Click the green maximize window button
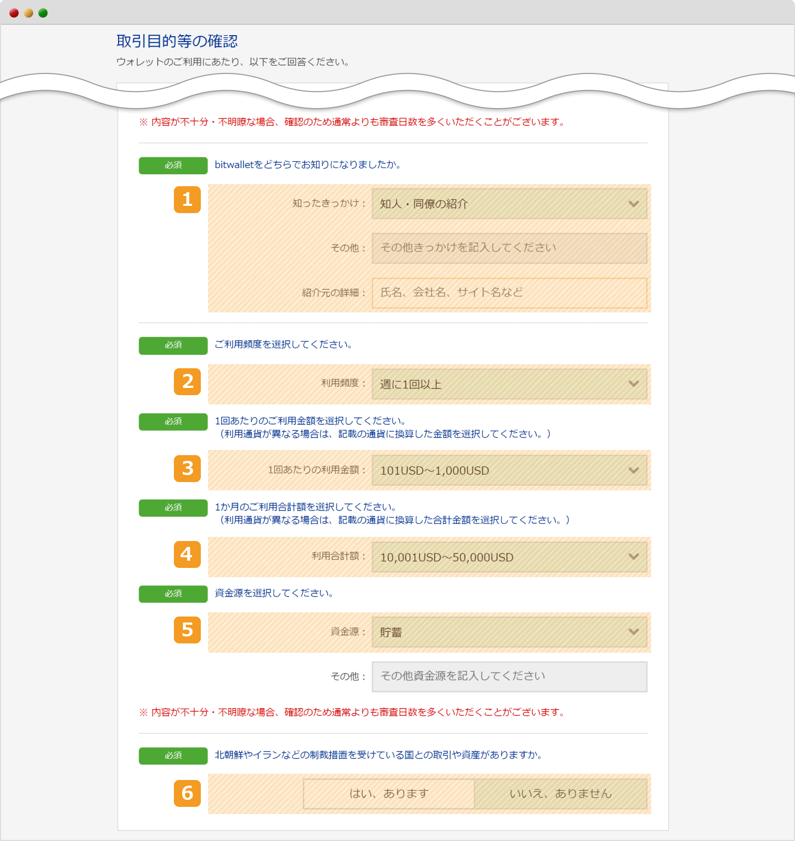The width and height of the screenshot is (795, 841). pos(43,13)
